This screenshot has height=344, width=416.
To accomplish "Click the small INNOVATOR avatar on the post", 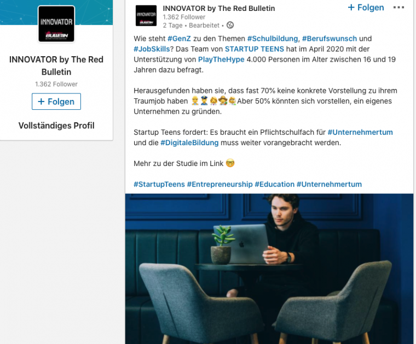I will pyautogui.click(x=146, y=16).
